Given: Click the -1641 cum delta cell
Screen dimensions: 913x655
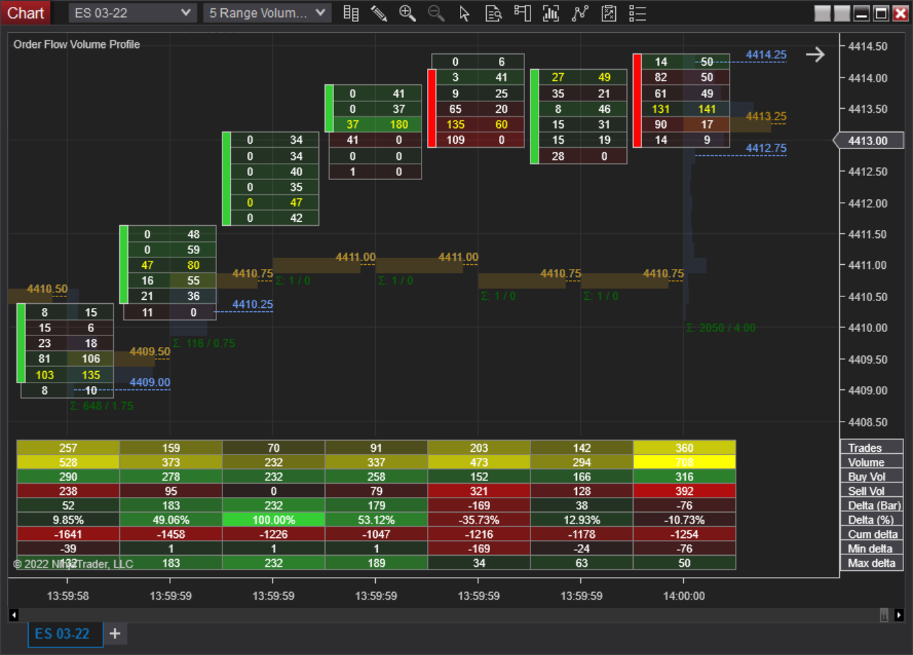Looking at the screenshot, I should pyautogui.click(x=68, y=534).
